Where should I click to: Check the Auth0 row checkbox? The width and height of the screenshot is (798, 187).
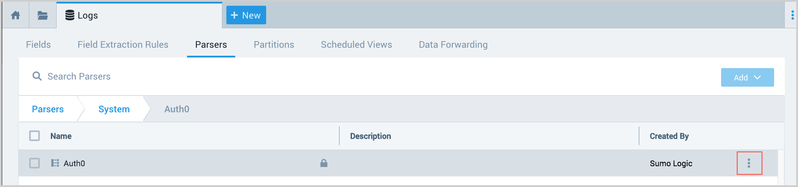coord(34,163)
